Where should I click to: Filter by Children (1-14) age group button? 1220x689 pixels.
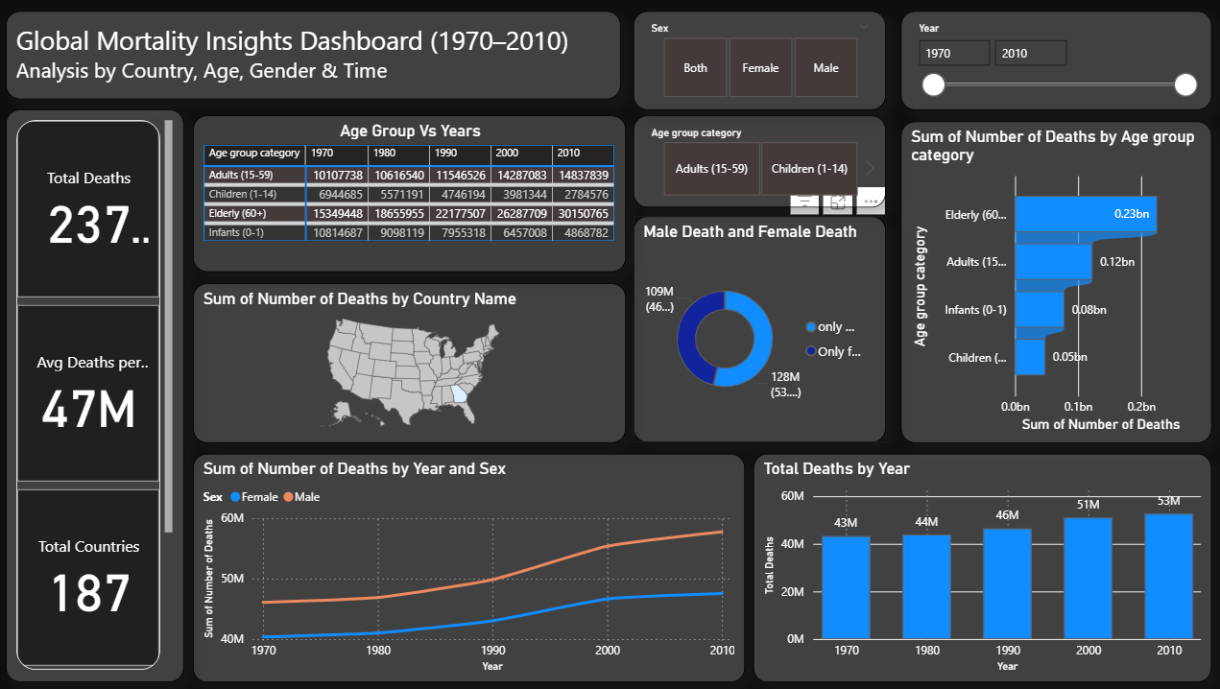(809, 169)
